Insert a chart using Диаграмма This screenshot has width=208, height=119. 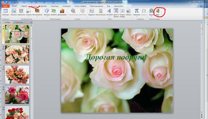(x=62, y=12)
